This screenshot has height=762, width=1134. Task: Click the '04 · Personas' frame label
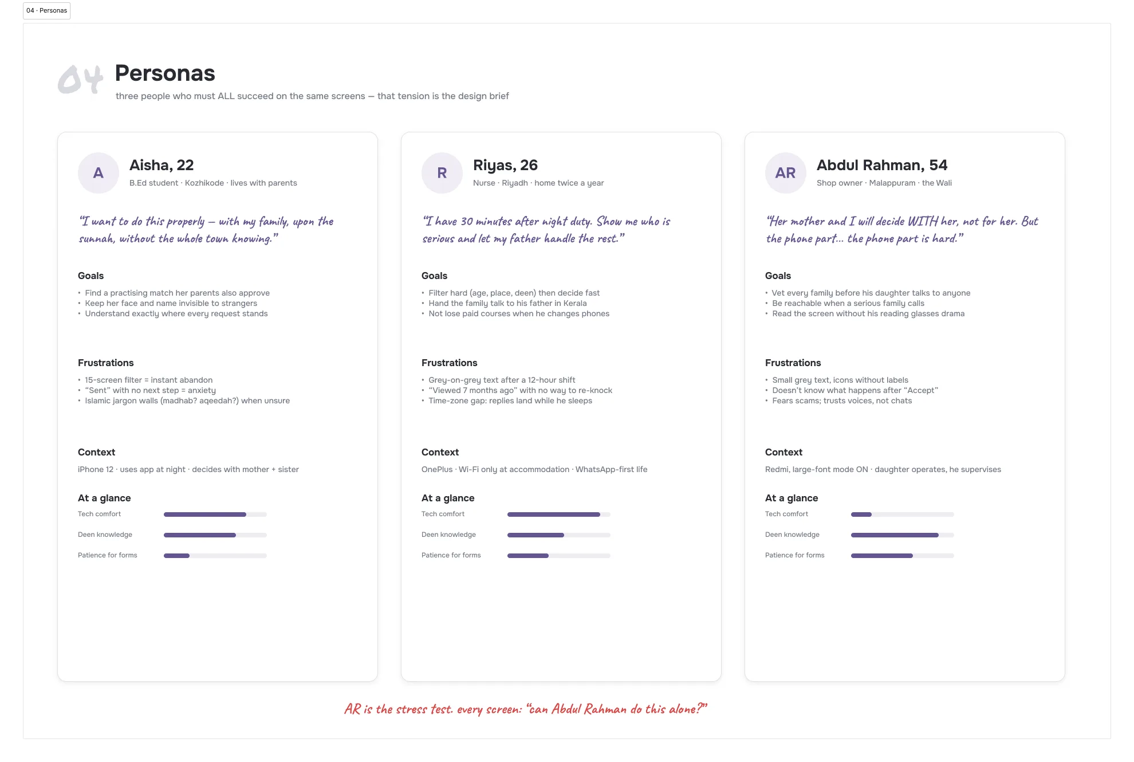point(46,11)
